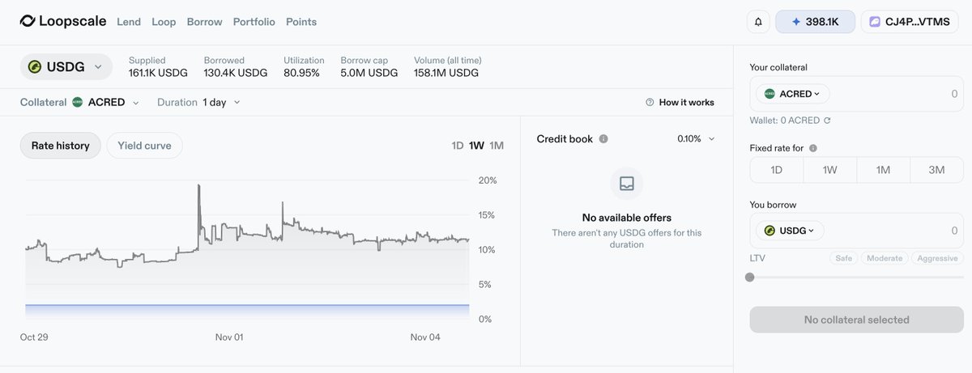This screenshot has height=373, width=972.
Task: Click the USDG token icon in header
Action: pos(35,67)
